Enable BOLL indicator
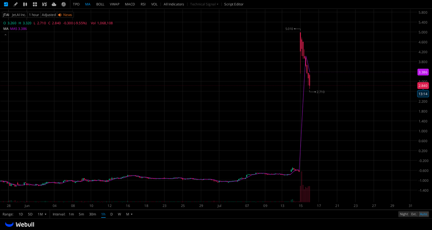Image resolution: width=432 pixels, height=230 pixels. point(100,4)
